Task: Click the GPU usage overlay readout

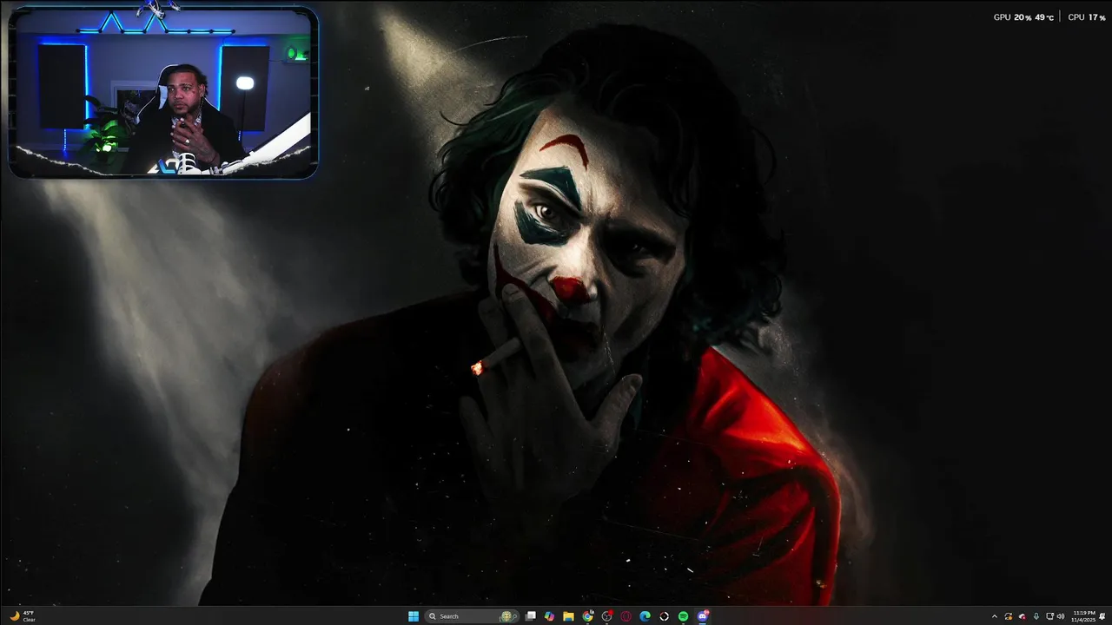Action: tap(1023, 17)
